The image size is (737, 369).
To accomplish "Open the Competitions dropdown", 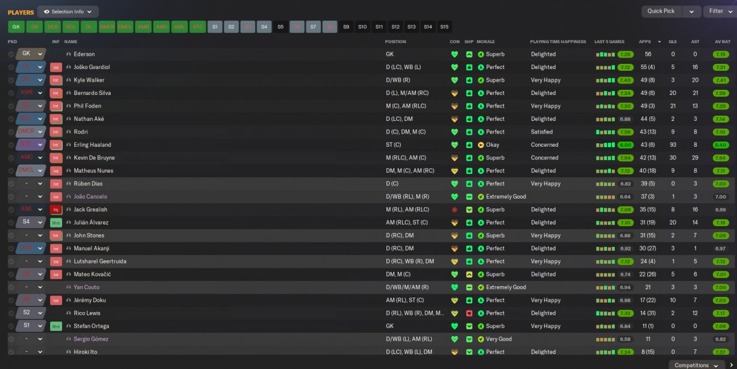I will coord(697,365).
